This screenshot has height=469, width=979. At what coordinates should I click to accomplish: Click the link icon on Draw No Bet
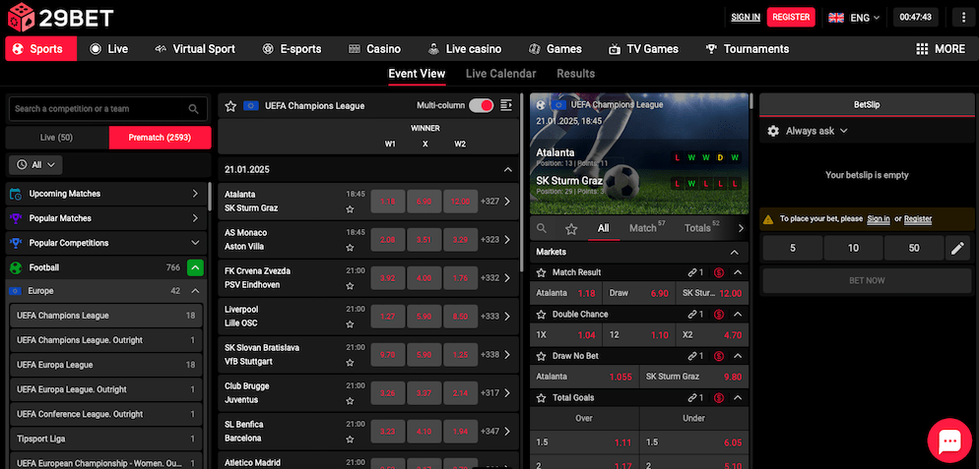(692, 356)
